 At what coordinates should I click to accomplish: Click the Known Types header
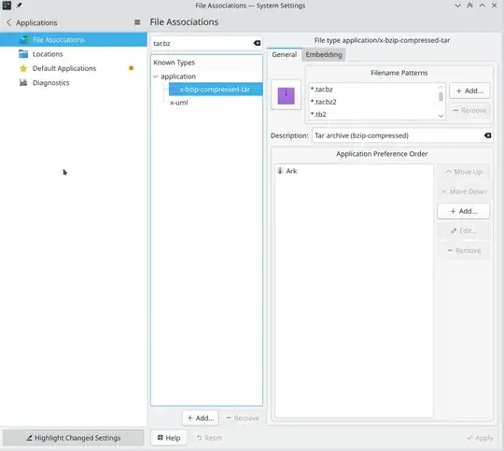pyautogui.click(x=206, y=63)
